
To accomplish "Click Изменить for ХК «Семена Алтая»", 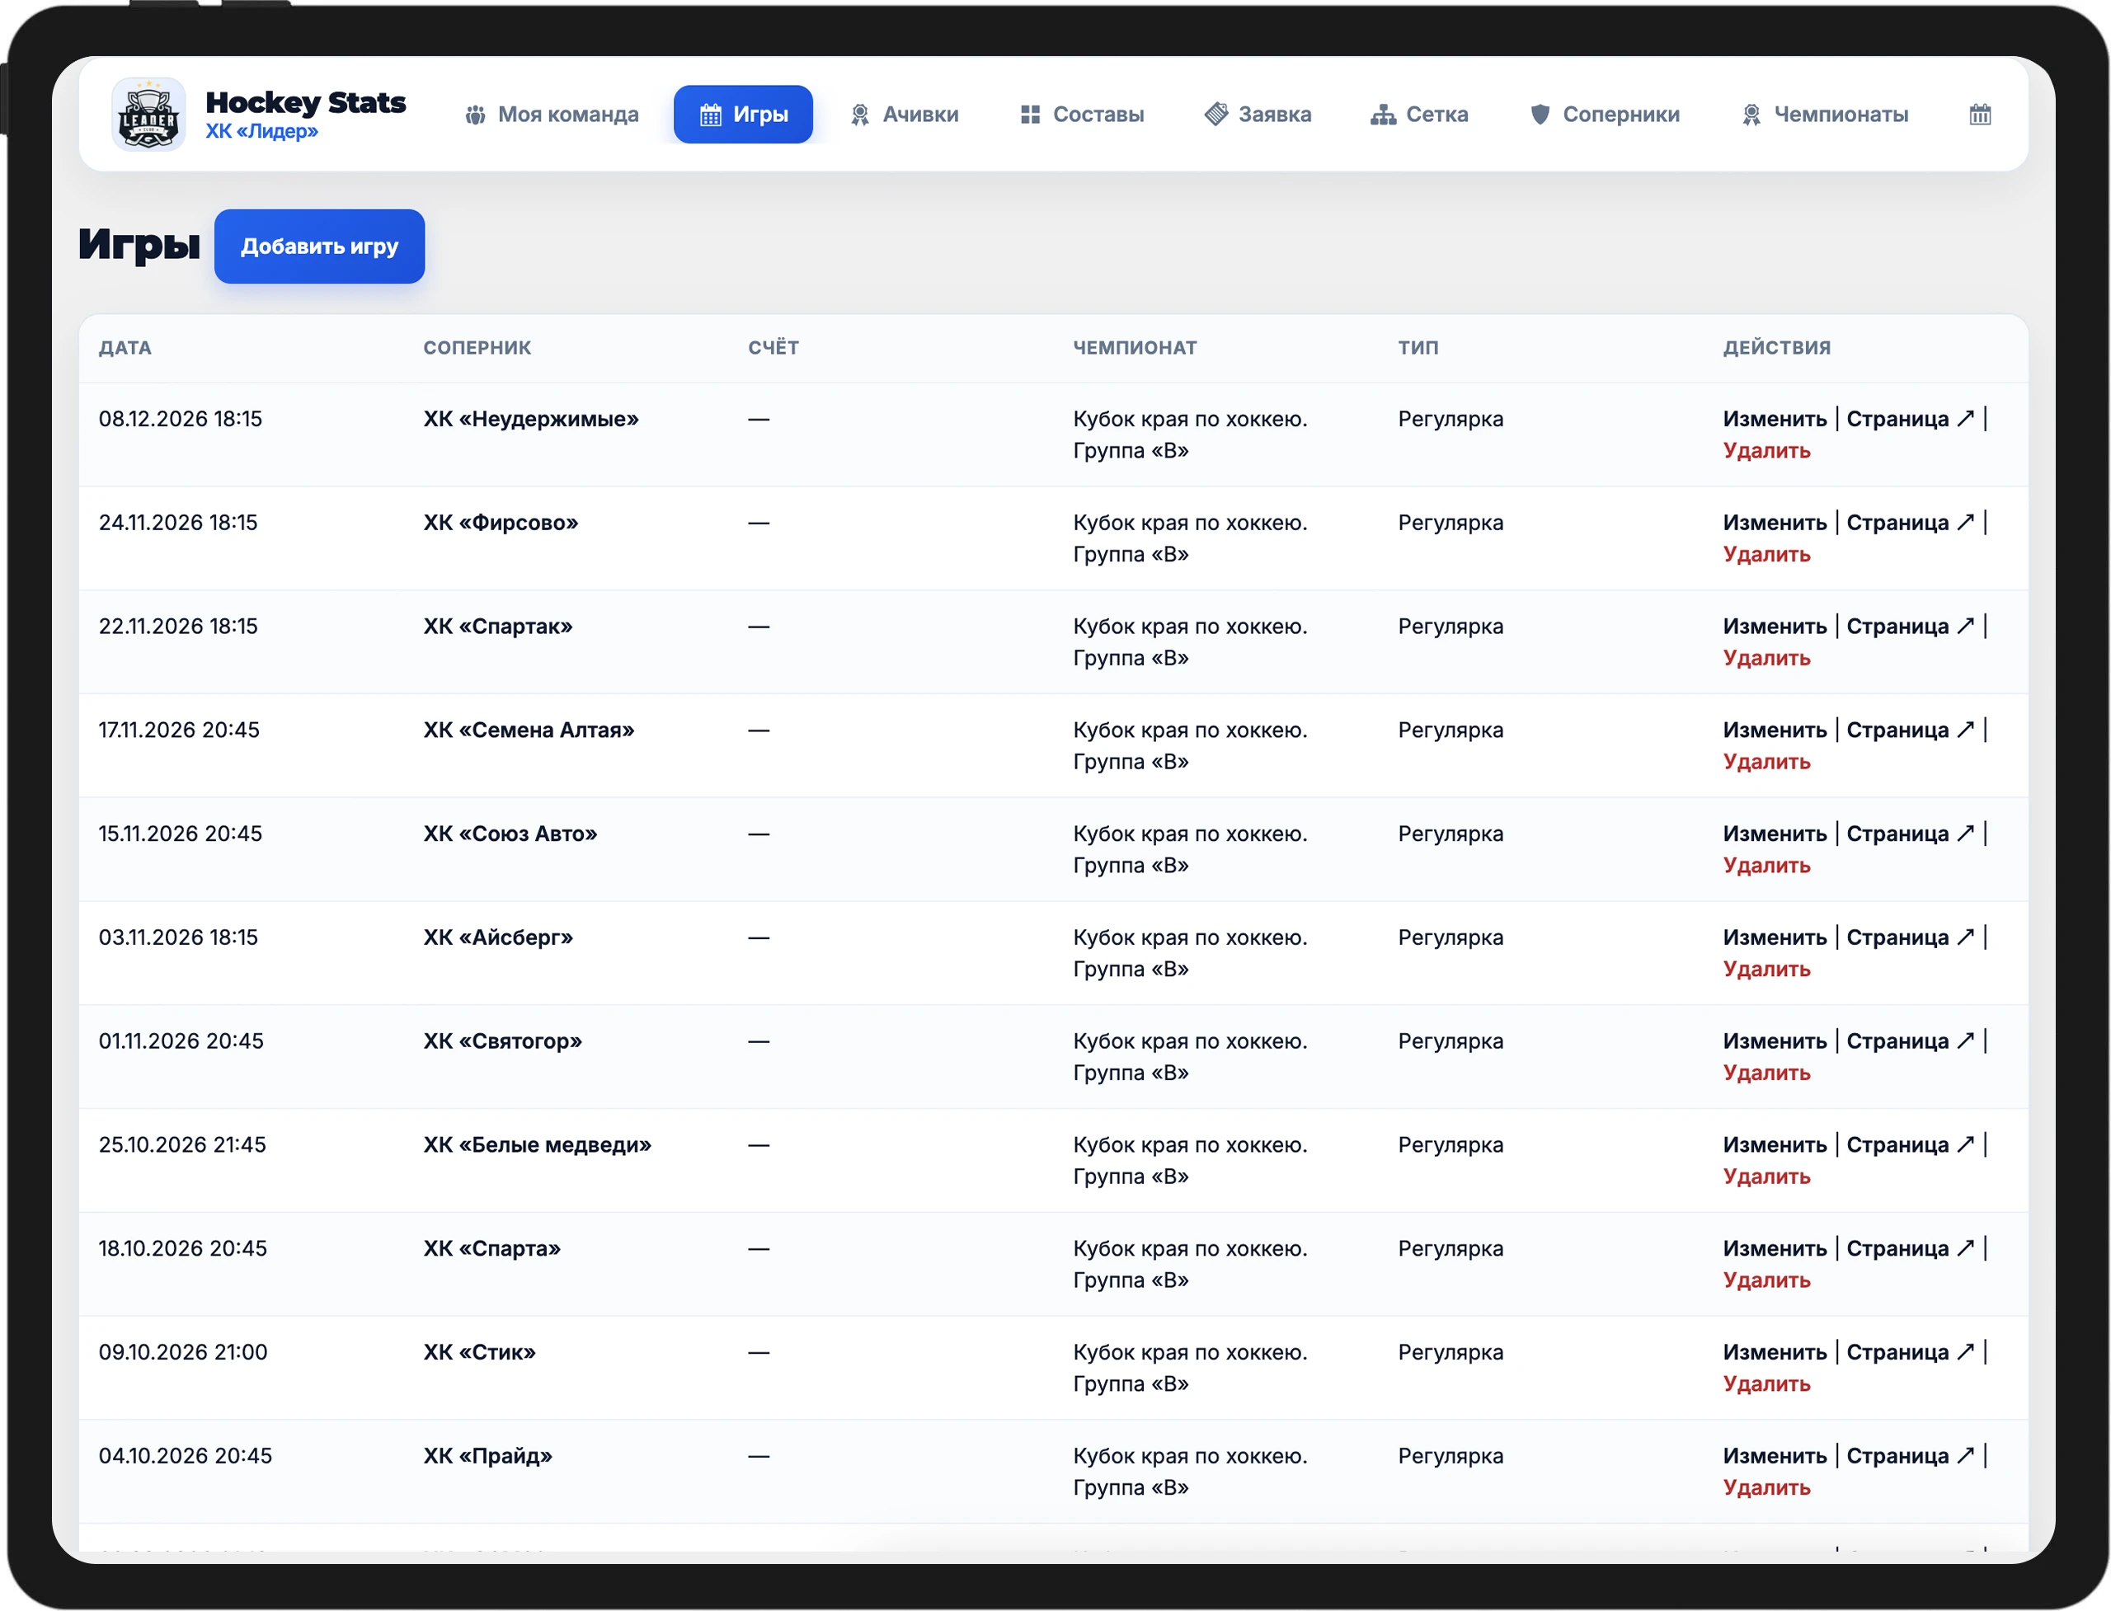I will [1775, 730].
